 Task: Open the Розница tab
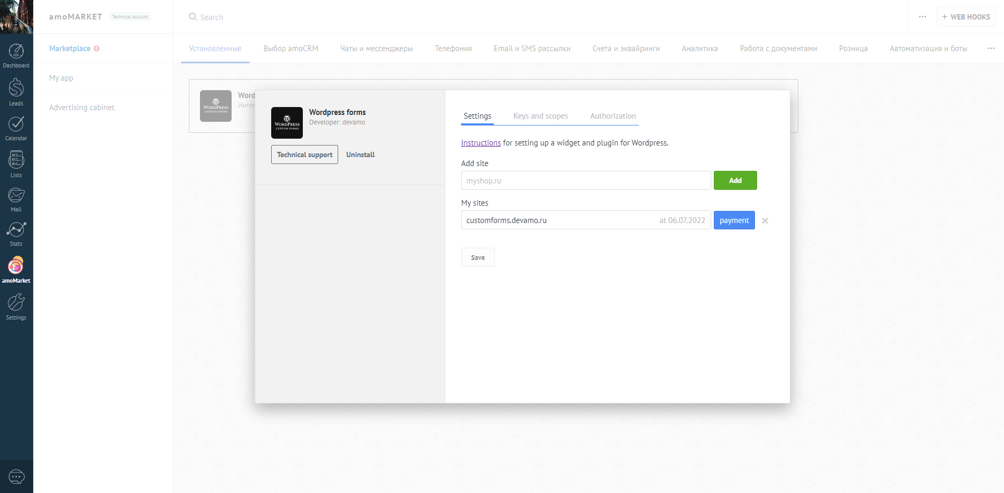click(853, 49)
